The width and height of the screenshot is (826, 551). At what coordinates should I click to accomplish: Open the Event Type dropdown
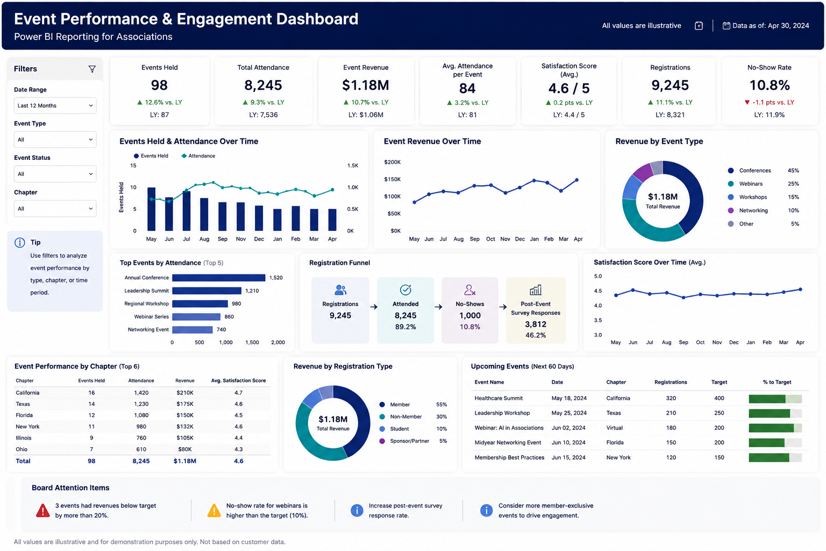(55, 139)
